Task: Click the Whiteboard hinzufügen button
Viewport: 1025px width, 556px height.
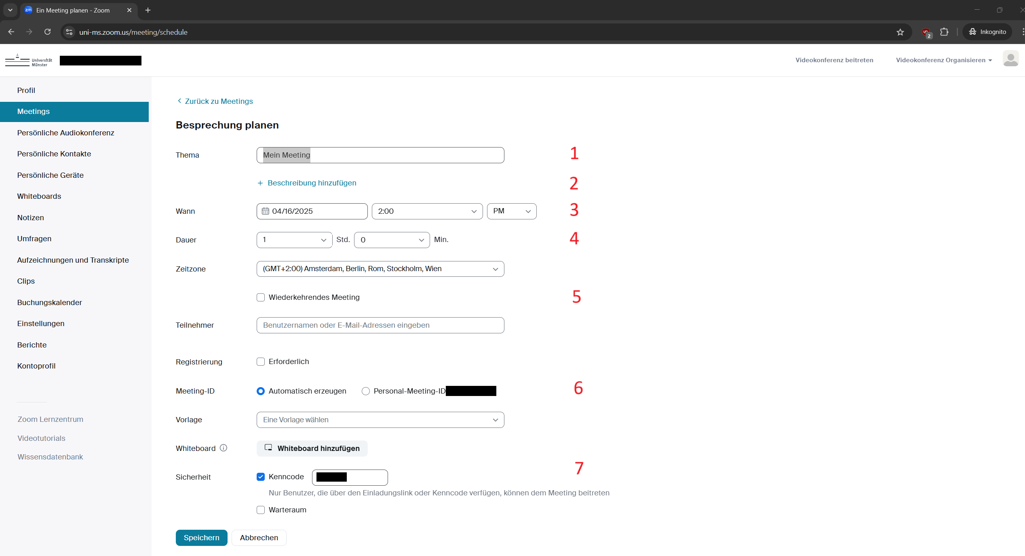Action: click(312, 449)
